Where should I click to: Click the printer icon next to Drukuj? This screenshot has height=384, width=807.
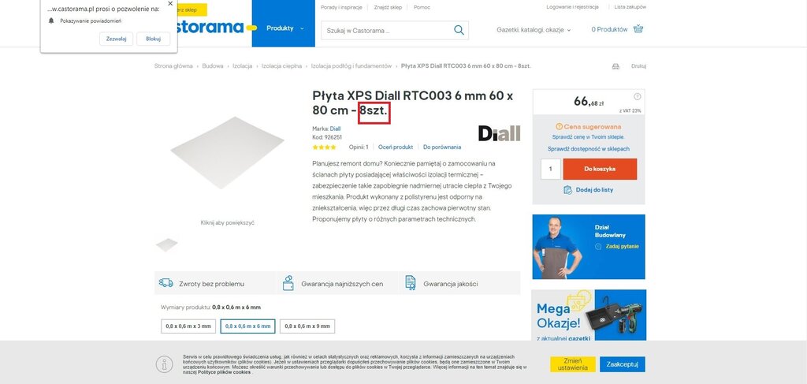[615, 66]
